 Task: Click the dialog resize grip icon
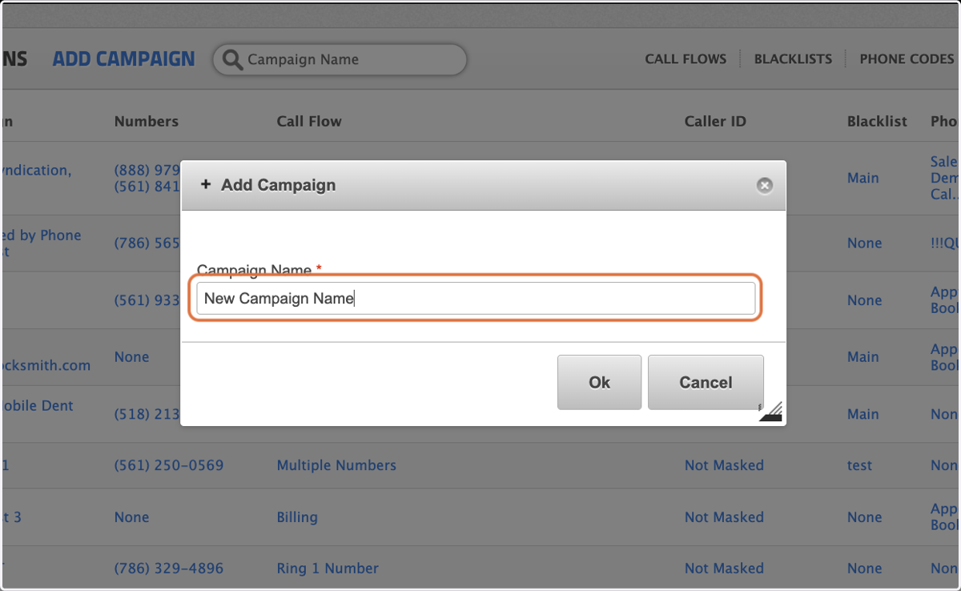pyautogui.click(x=770, y=412)
